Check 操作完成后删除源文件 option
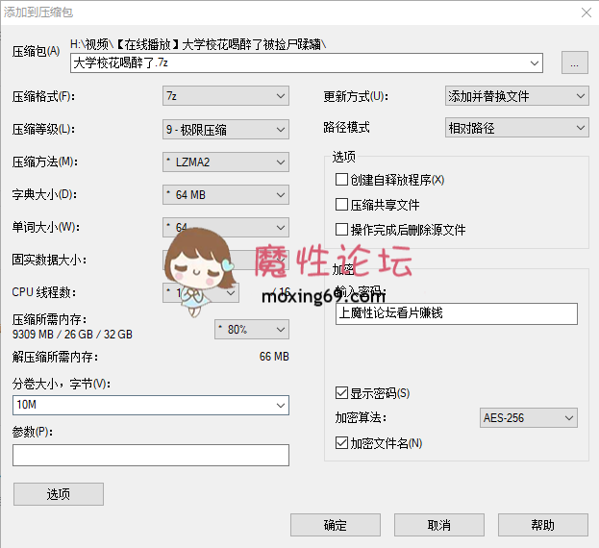Image resolution: width=599 pixels, height=548 pixels. pos(341,230)
